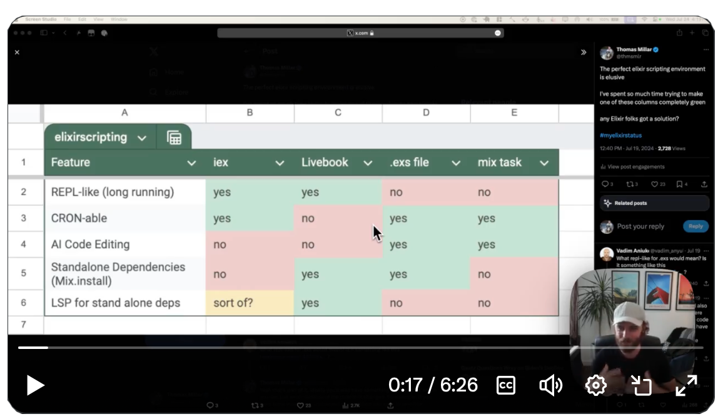Collapse the post sidebar with double chevron
Image resolution: width=723 pixels, height=419 pixels.
point(584,52)
